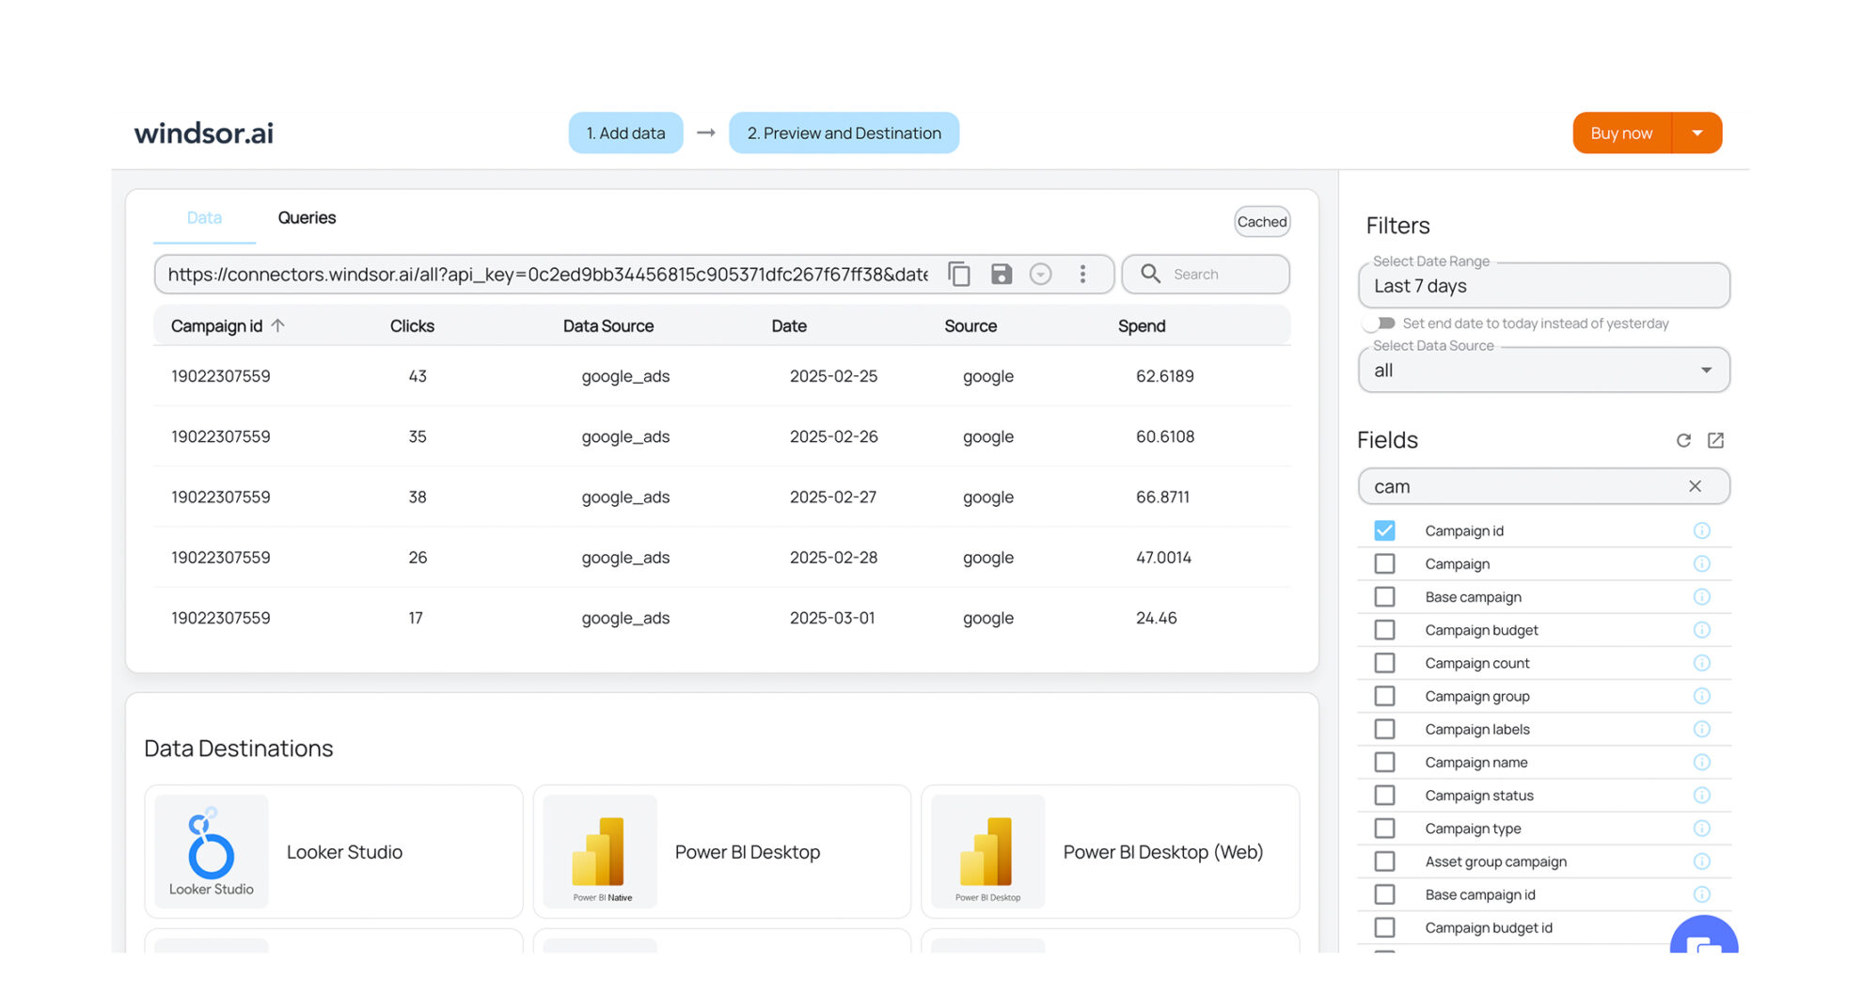
Task: Check the Campaign budget checkbox
Action: click(1384, 630)
